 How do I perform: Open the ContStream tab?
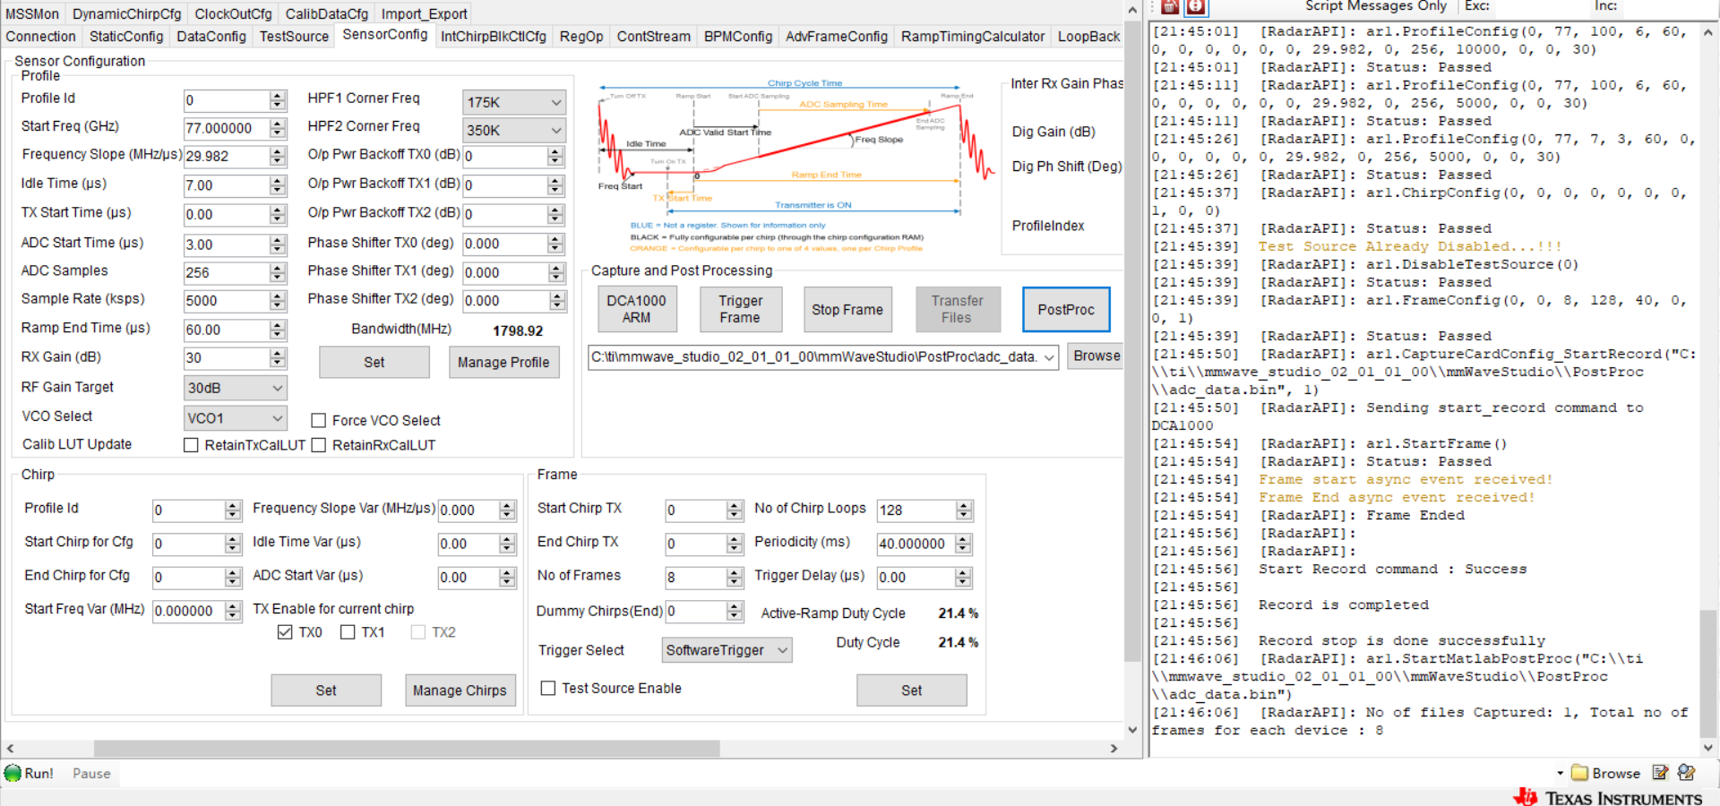click(x=654, y=37)
